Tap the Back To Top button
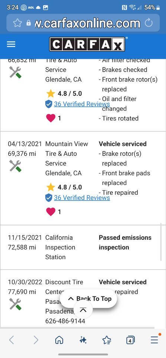This screenshot has height=358, width=166. (89, 299)
